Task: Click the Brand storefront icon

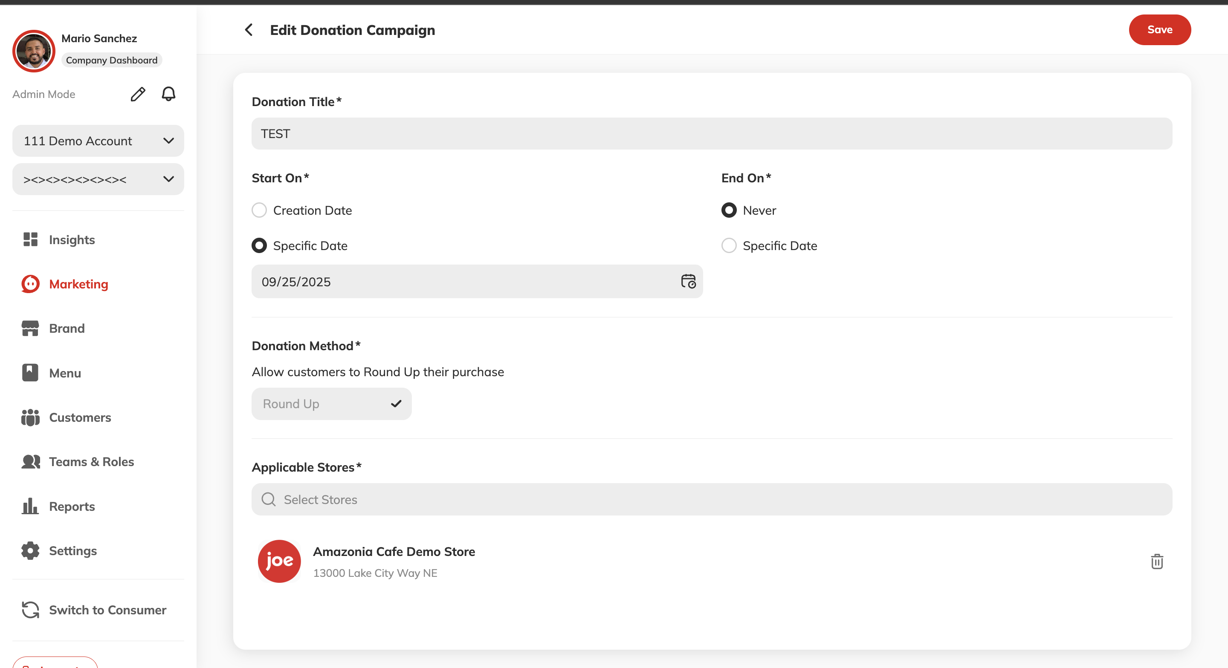Action: pos(30,328)
